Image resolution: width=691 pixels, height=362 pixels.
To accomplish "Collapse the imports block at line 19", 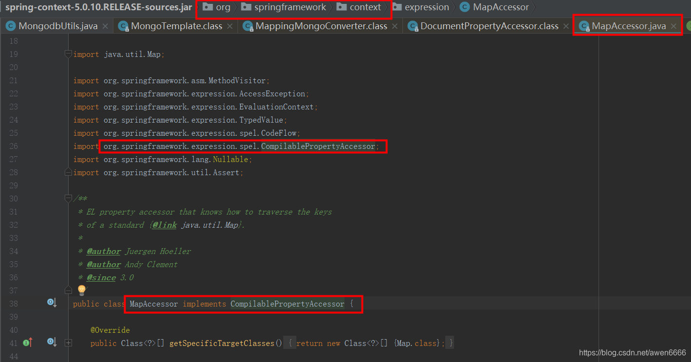I will (68, 54).
